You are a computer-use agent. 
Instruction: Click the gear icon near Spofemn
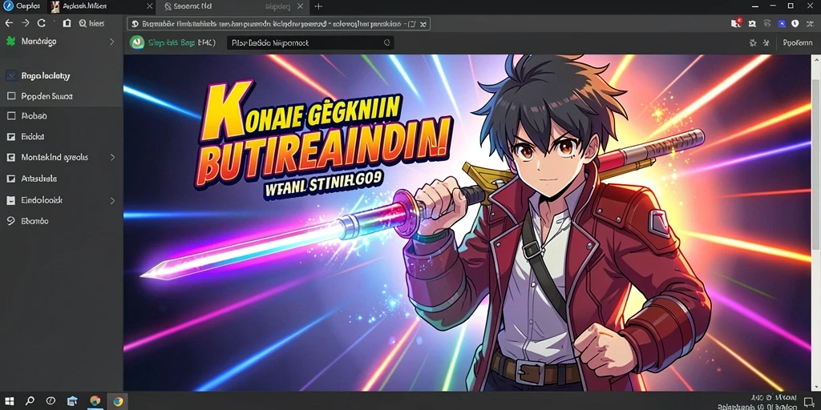point(753,43)
